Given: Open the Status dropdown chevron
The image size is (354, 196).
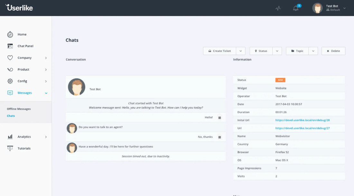Looking at the screenshot, I should (x=277, y=51).
